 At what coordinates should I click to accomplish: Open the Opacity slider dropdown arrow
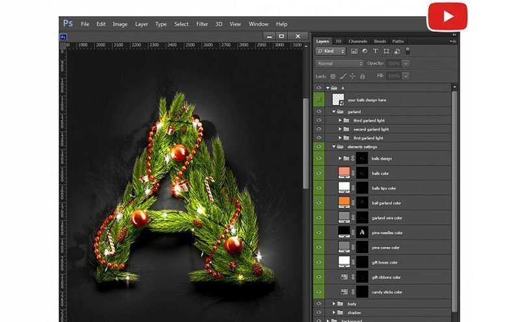[406, 63]
